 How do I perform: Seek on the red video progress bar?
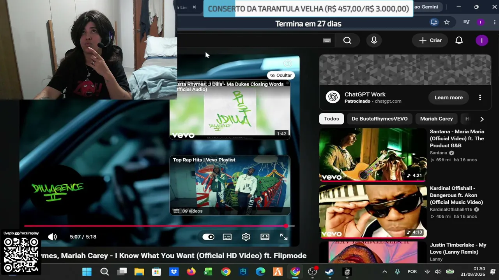(159, 226)
